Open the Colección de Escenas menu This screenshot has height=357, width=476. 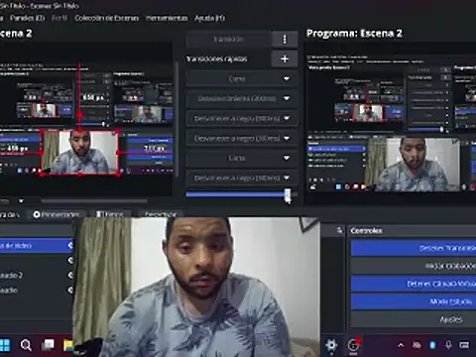point(106,18)
